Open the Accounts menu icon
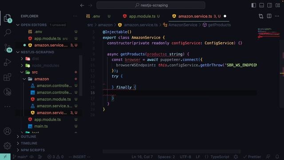The width and height of the screenshot is (284, 160). pyautogui.click(x=7, y=131)
